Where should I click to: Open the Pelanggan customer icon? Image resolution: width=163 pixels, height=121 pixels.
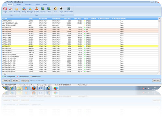pos(30,10)
